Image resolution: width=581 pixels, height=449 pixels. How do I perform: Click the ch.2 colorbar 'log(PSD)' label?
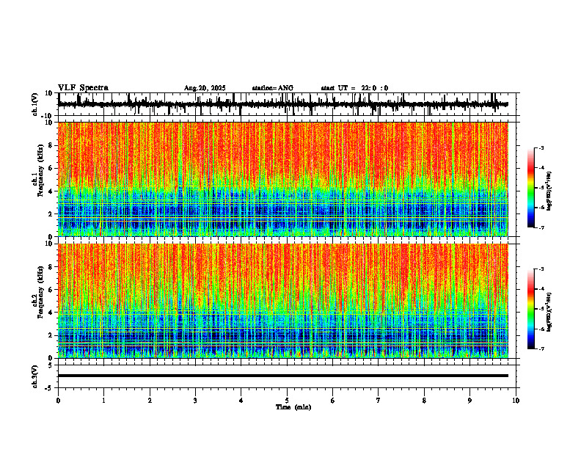550,312
